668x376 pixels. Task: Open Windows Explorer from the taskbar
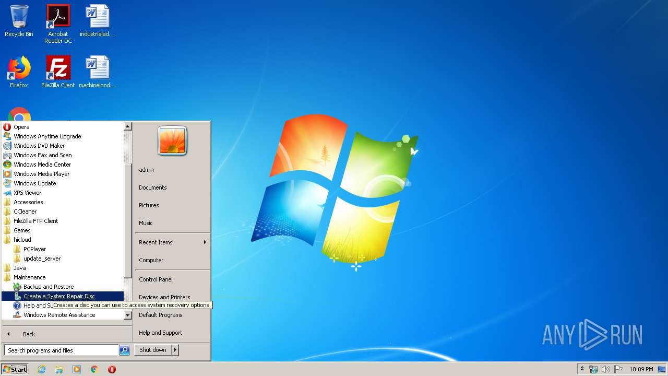(x=59, y=369)
